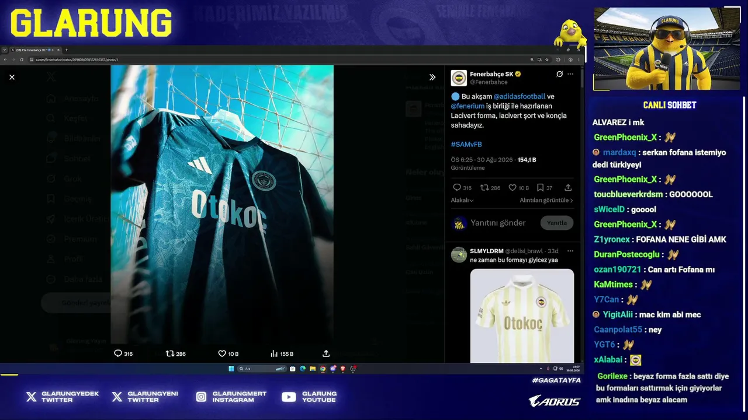The image size is (748, 420).
Task: Click the Yanıtını gönder reply field
Action: (x=498, y=223)
